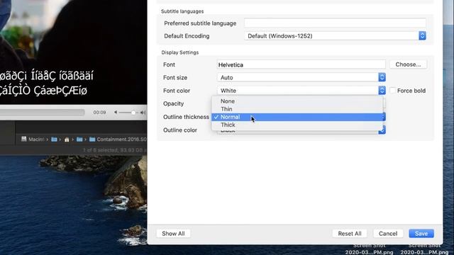Select None in the outline thickness menu
This screenshot has height=255, width=454.
click(x=297, y=101)
